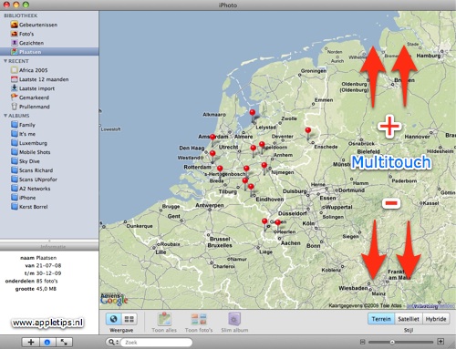Click the Zoek search field
This screenshot has height=349, width=456.
pos(156,343)
